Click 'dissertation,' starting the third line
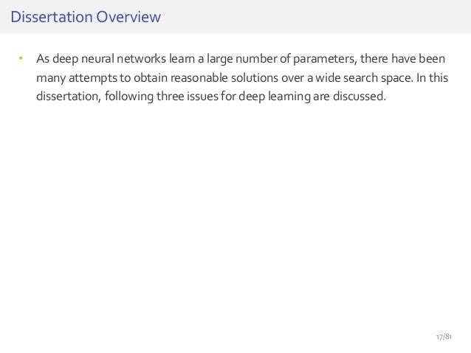Screen dimensions: 471x353 [69, 97]
